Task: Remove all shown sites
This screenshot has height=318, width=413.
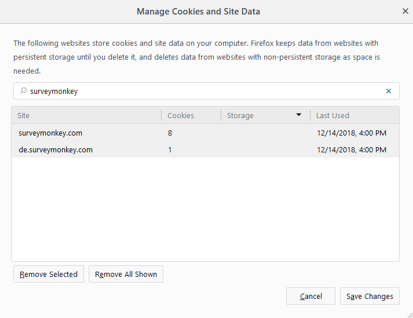Action: pos(126,274)
